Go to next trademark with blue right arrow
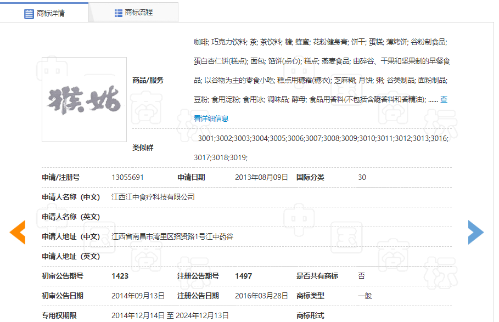499x322 pixels. (475, 232)
